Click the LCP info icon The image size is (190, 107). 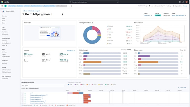click(x=45, y=56)
